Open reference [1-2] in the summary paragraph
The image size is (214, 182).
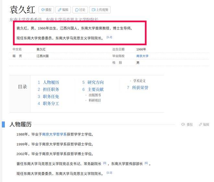click(109, 37)
